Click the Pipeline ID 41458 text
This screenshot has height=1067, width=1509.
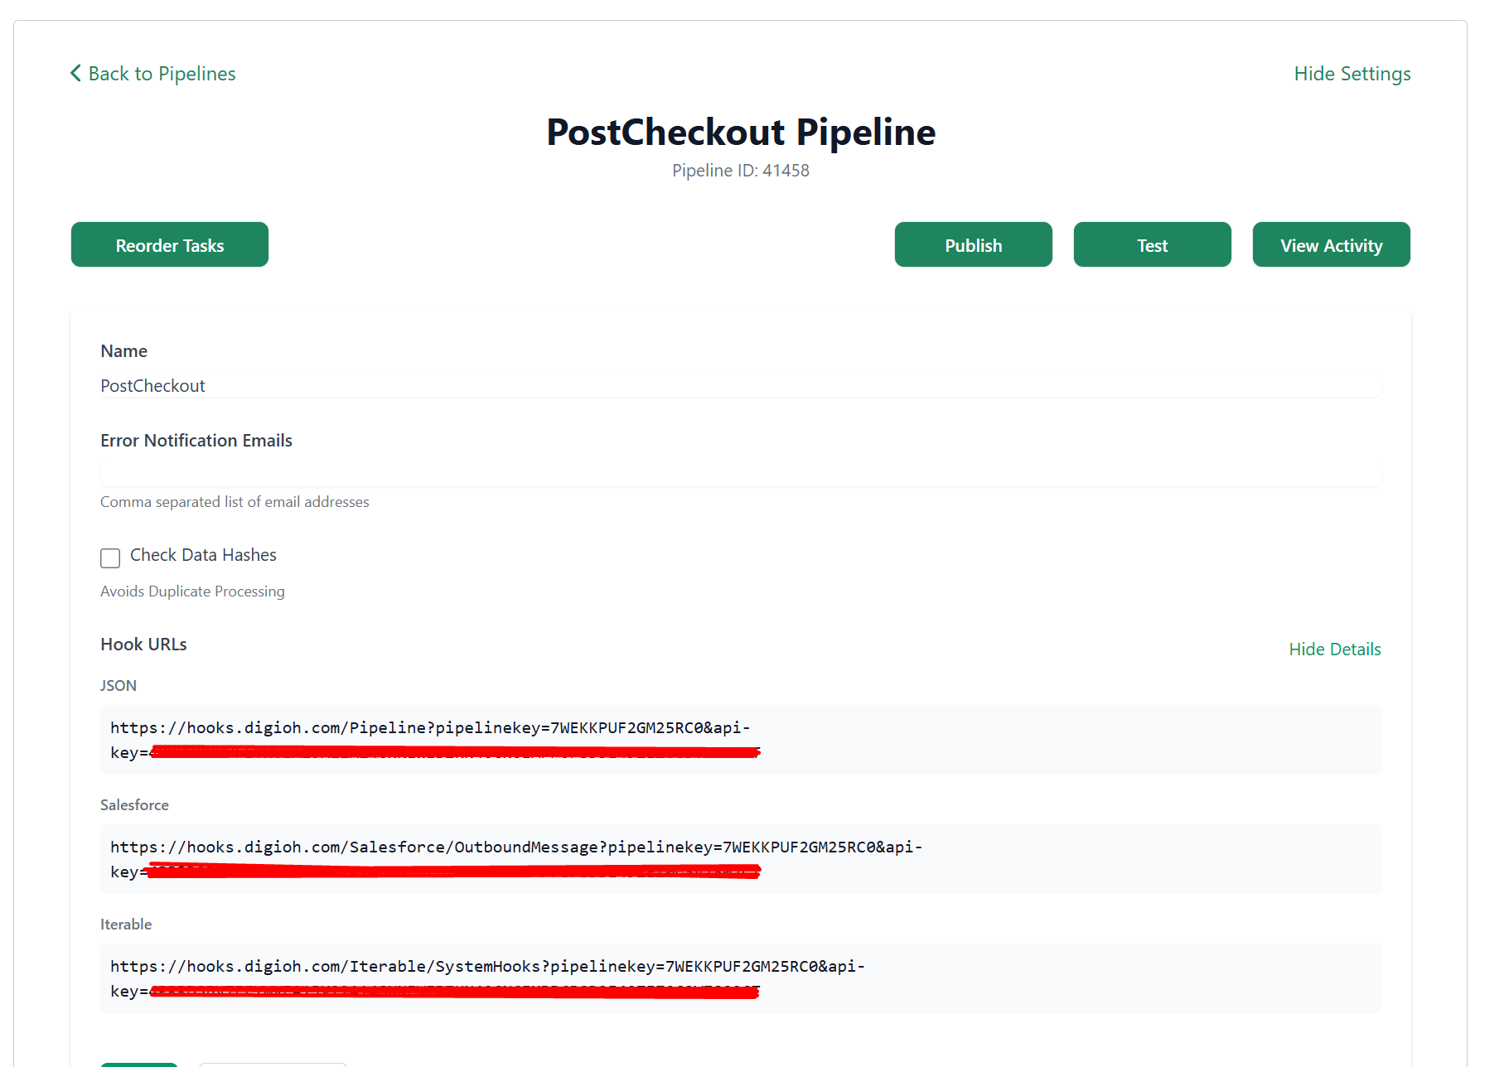[x=740, y=171]
